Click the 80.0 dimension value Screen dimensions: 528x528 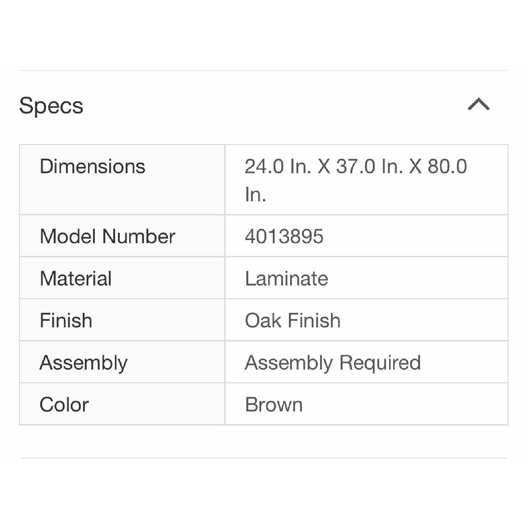click(447, 166)
